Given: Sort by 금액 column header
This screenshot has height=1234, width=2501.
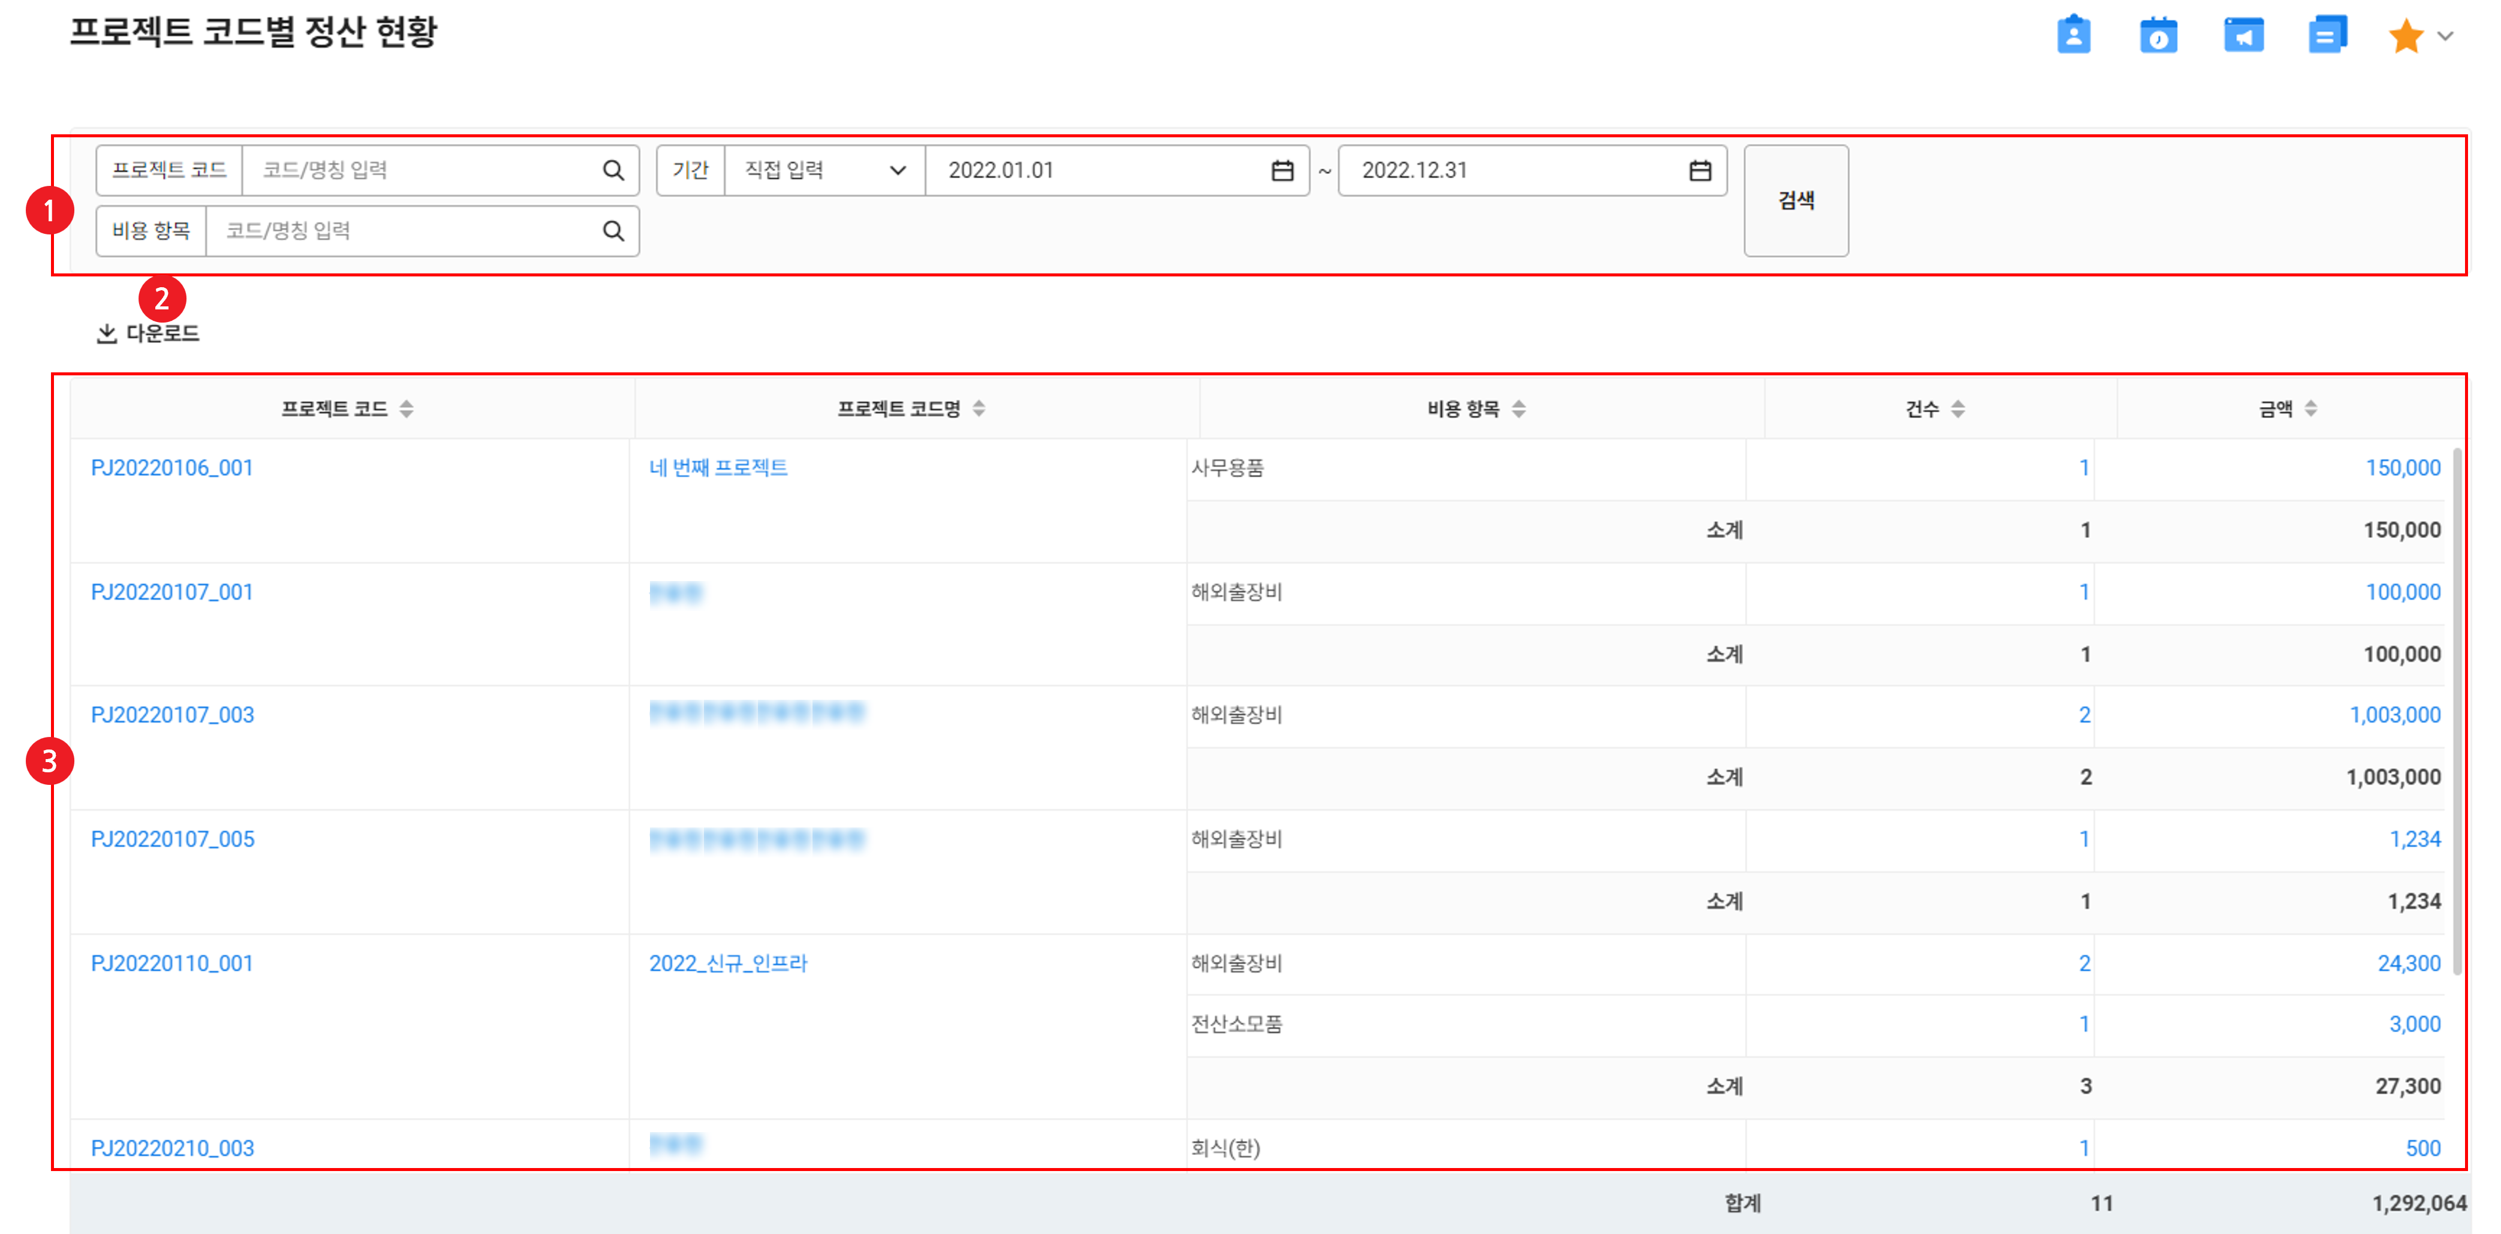Looking at the screenshot, I should pos(2311,409).
